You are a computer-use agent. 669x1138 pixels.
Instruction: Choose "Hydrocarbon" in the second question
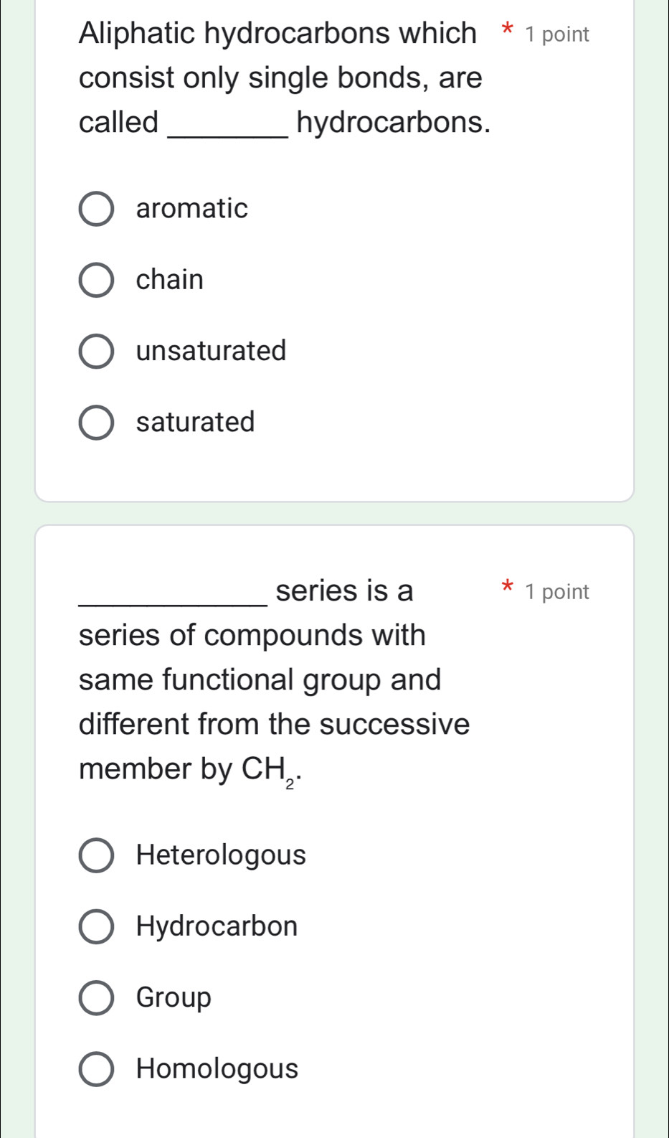coord(97,926)
